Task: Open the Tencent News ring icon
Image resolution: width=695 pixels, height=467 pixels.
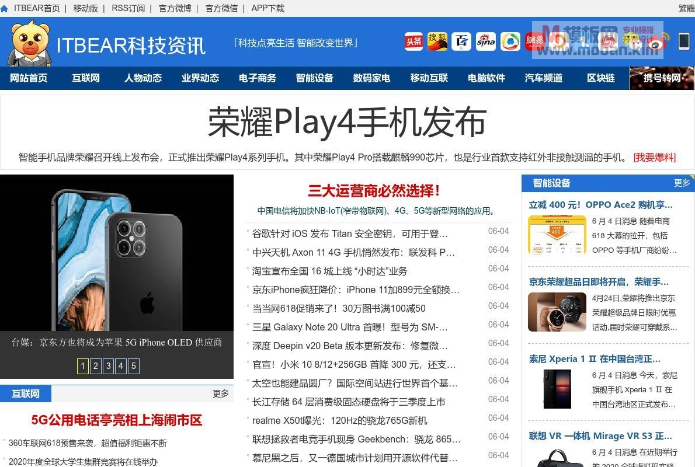Action: coord(510,41)
